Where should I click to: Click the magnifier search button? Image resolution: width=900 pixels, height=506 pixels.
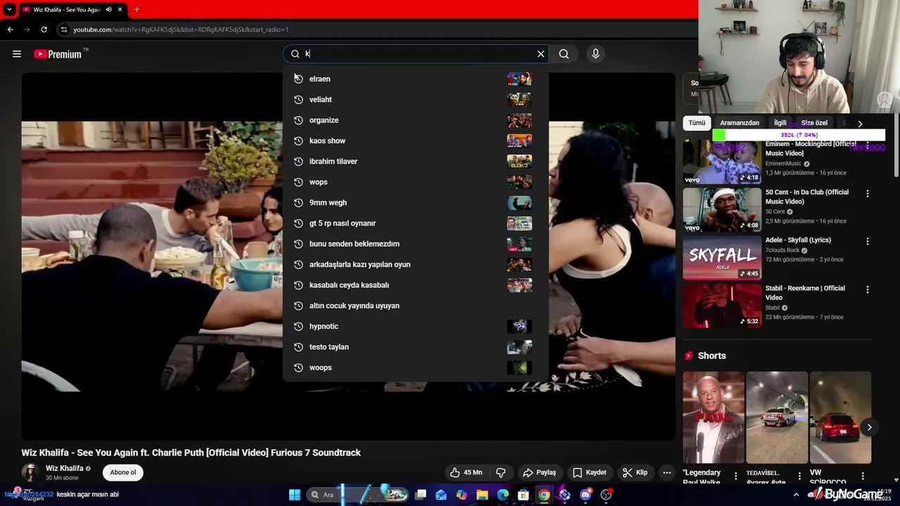click(x=564, y=54)
